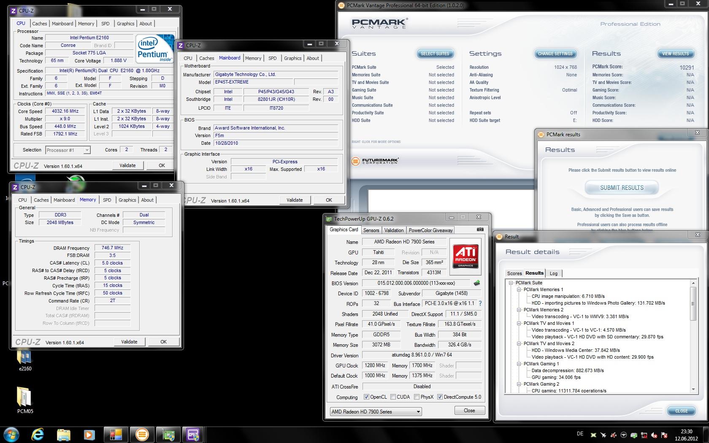Click the GPU-Z screenshot camera icon
The image size is (709, 443).
click(x=480, y=230)
